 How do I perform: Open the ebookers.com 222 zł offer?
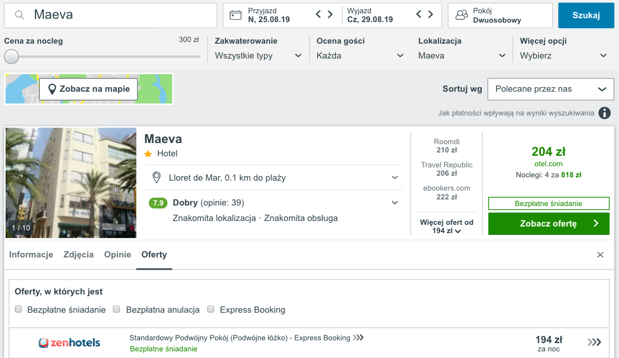click(x=446, y=192)
